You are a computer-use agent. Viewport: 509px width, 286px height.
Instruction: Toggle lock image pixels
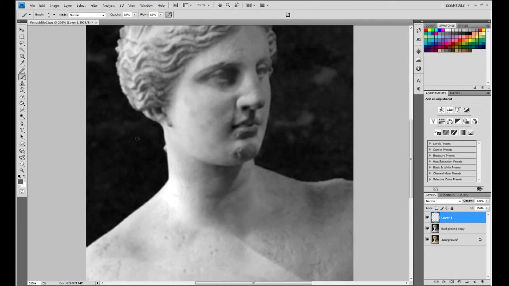(441, 208)
